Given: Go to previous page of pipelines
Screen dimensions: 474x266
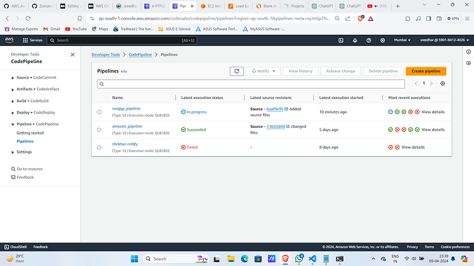Looking at the screenshot, I should [416, 84].
